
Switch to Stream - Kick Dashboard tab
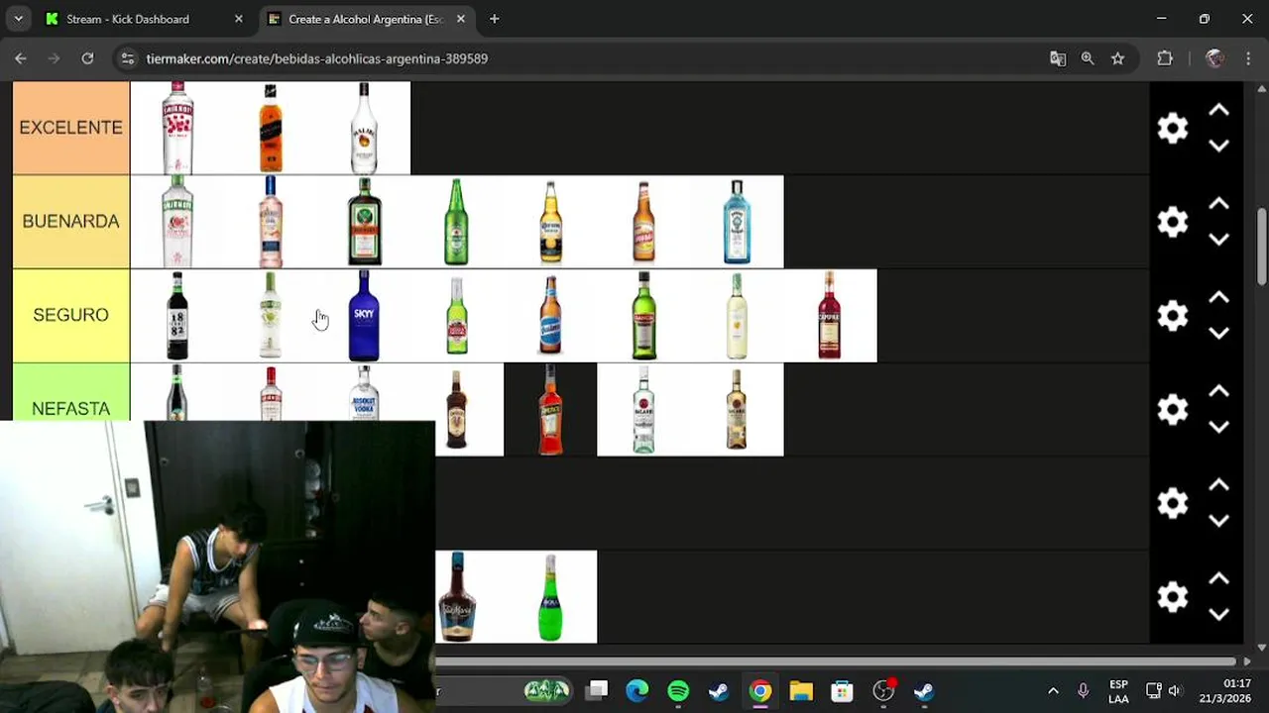[128, 19]
